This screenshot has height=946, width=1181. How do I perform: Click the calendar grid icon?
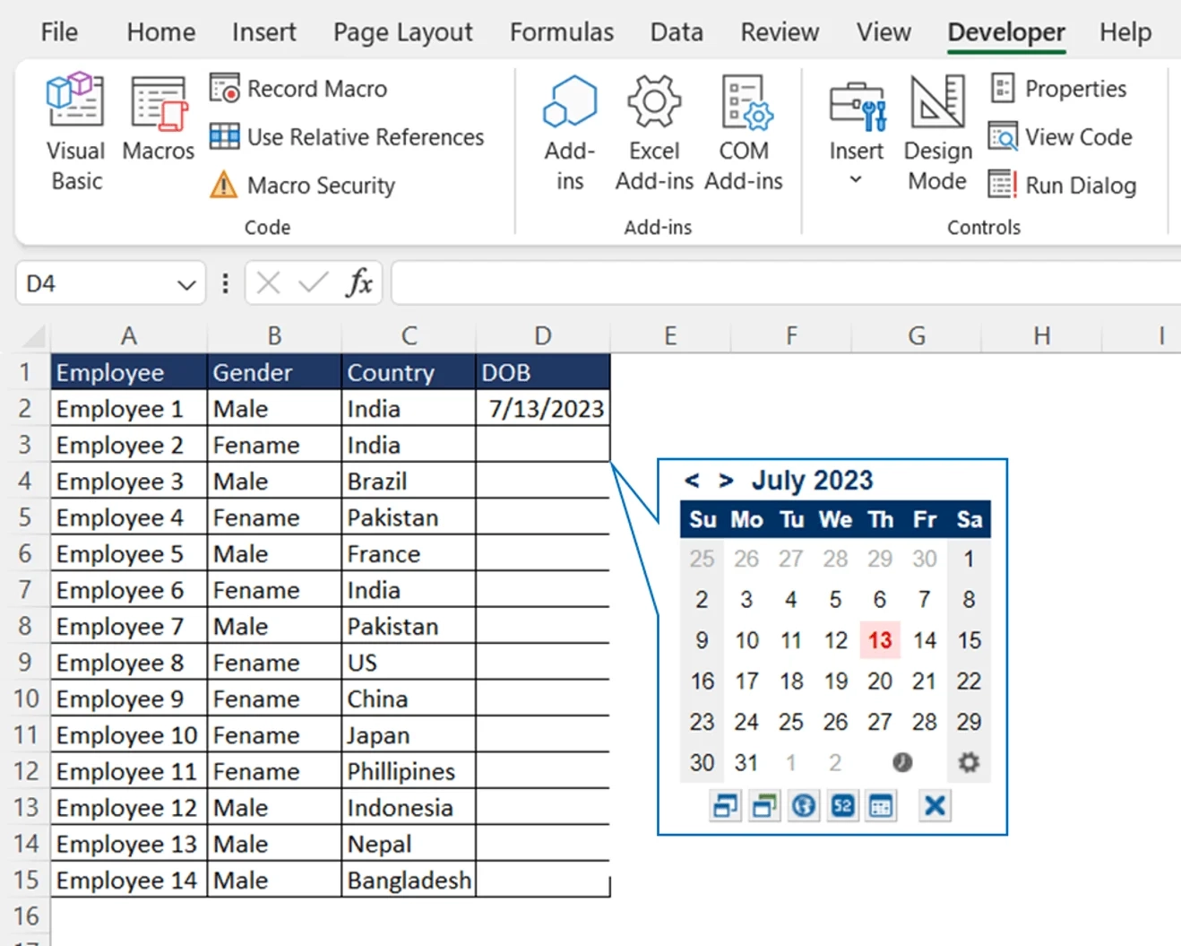[881, 806]
